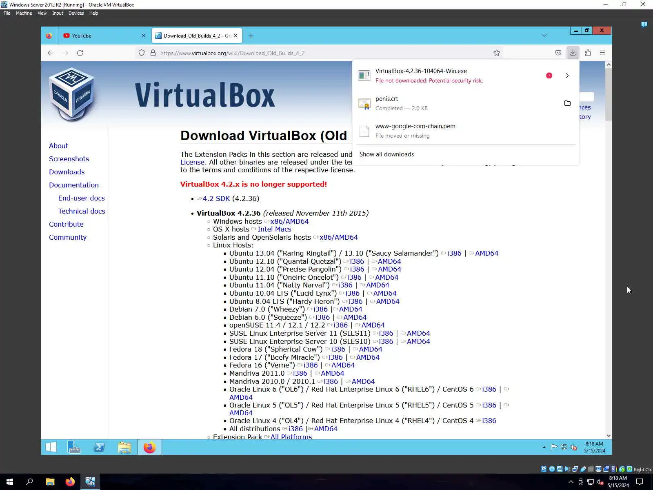Show site security via padlock icon

click(153, 53)
